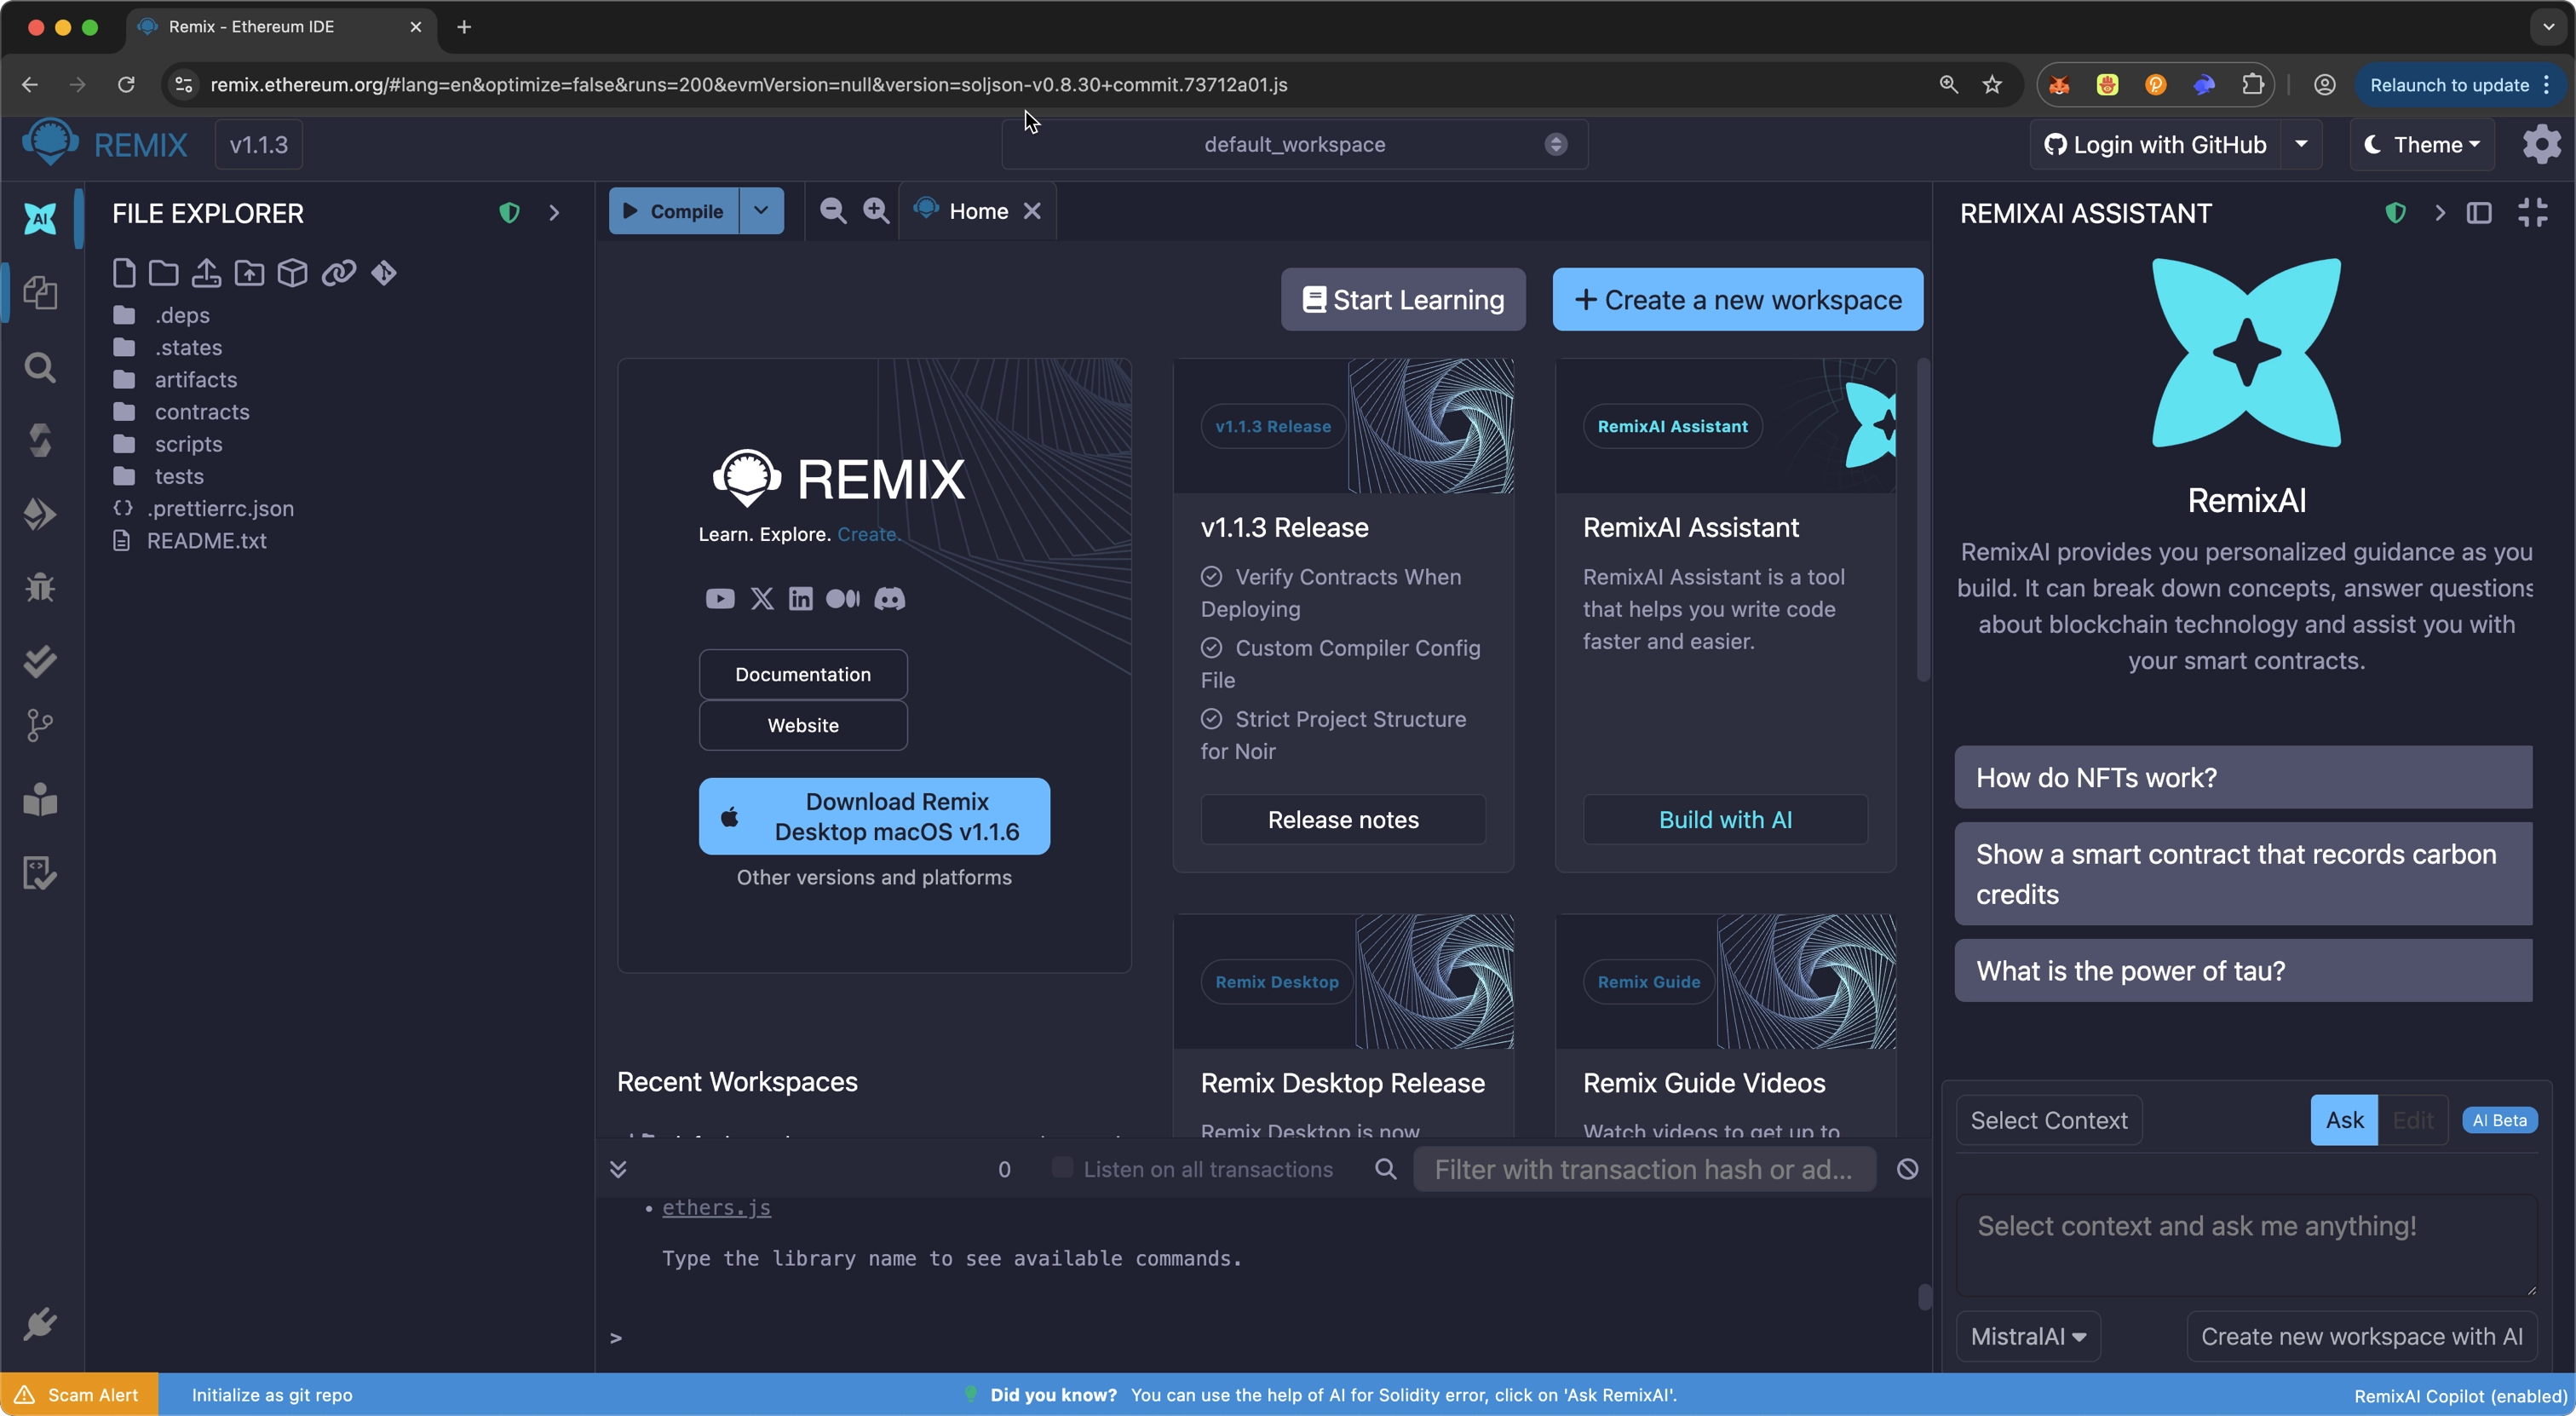Expand the Compile button dropdown arrow
Viewport: 2576px width, 1416px height.
tap(761, 211)
